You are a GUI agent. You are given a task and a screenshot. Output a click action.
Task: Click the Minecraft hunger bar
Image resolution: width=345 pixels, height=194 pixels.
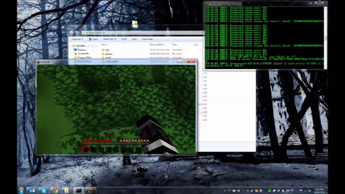pos(134,141)
